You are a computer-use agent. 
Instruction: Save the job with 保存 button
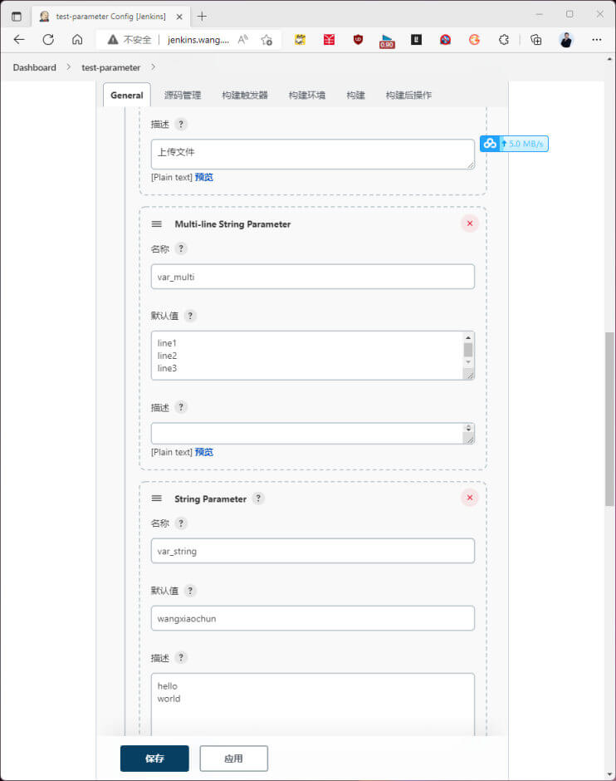point(154,758)
